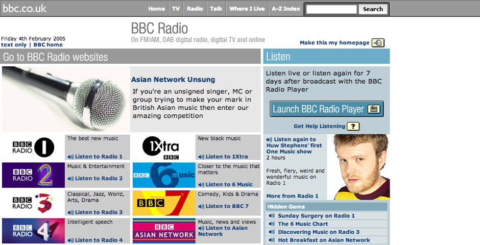
Task: Open the A-Z Index nav item
Action: [286, 9]
